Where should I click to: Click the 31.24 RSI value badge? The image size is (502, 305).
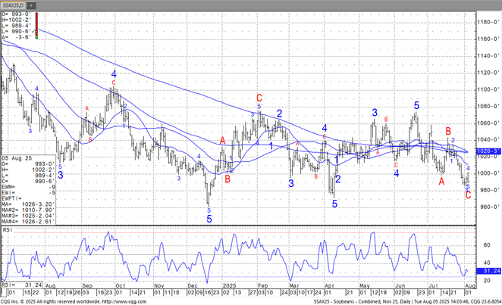(x=488, y=272)
